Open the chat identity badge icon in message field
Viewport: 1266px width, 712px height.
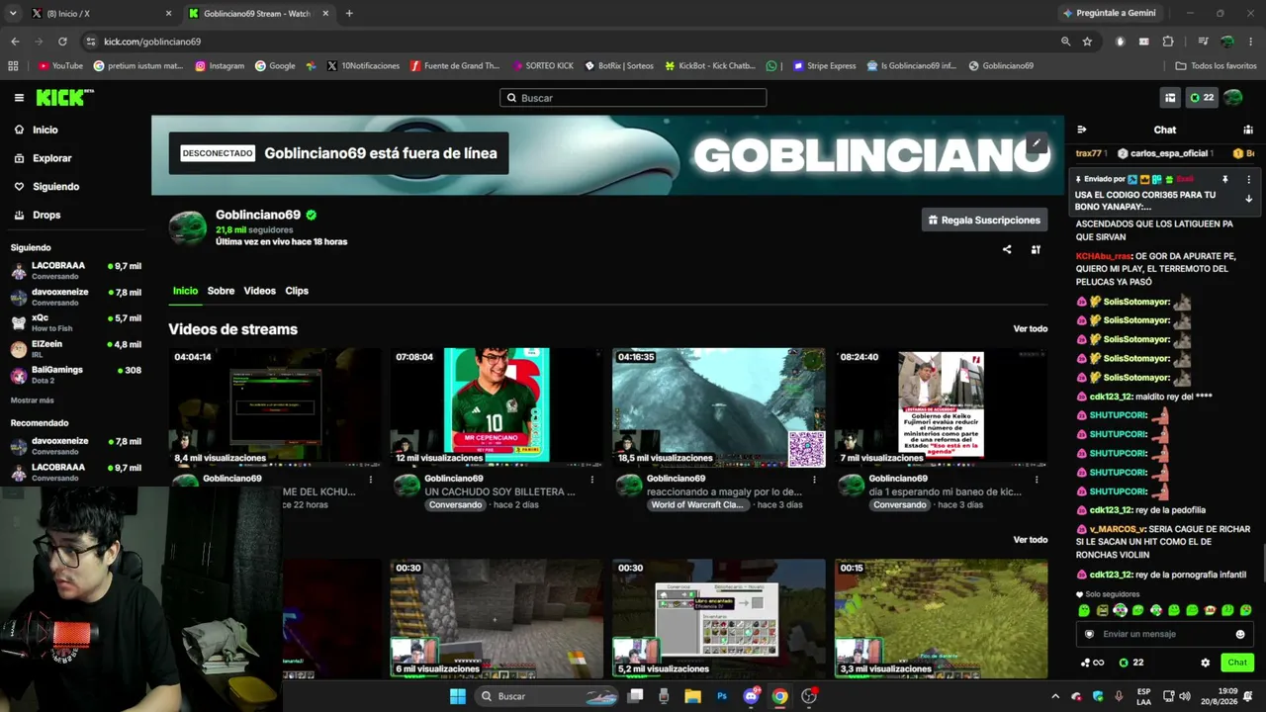1090,634
